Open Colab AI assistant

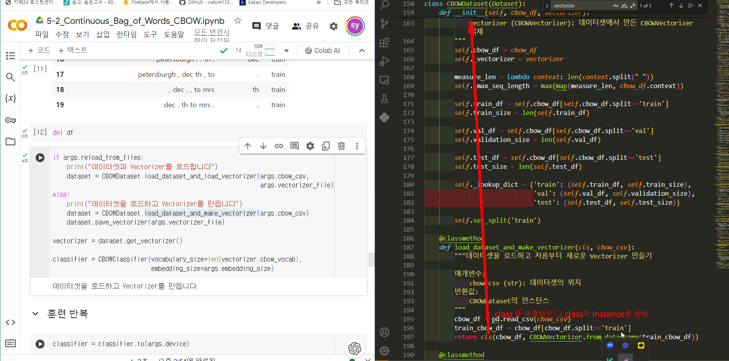click(322, 51)
